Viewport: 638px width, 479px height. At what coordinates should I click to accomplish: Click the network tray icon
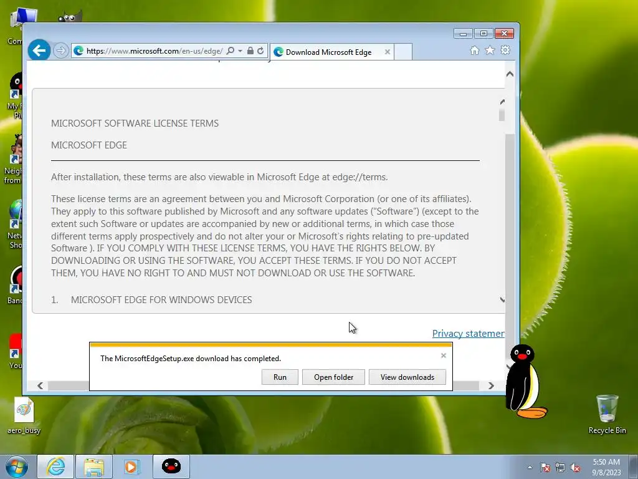click(560, 467)
